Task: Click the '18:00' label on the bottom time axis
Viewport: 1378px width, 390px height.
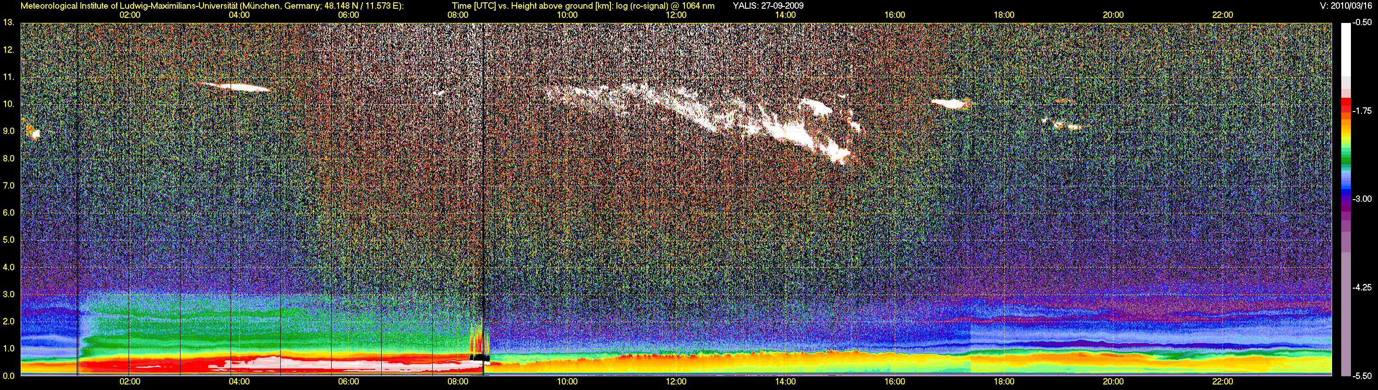Action: 1004,381
